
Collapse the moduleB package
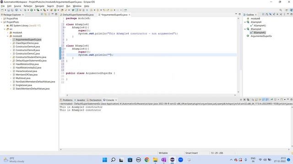pos(8,36)
